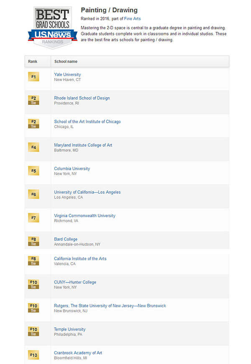This screenshot has height=364, width=251.
Task: Click the Philadelphia, PA location text
Action: point(68,334)
